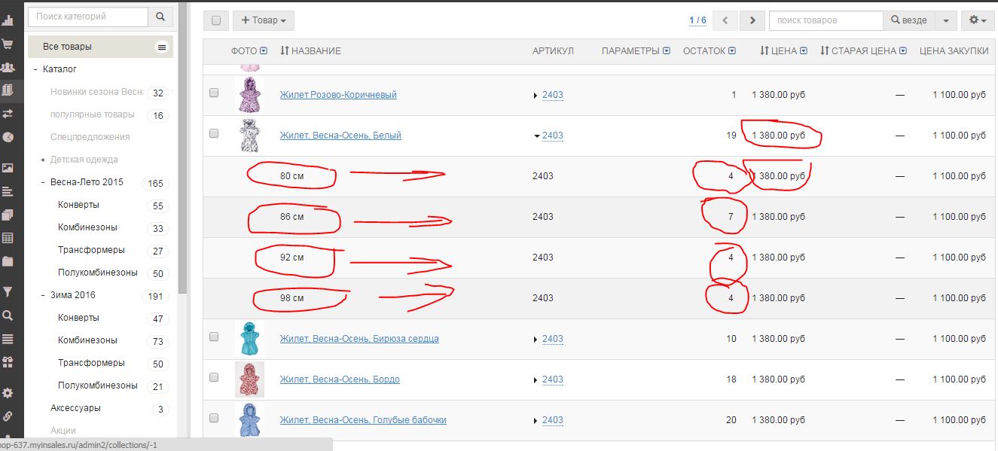Click the funnel filter sidebar icon

8,291
